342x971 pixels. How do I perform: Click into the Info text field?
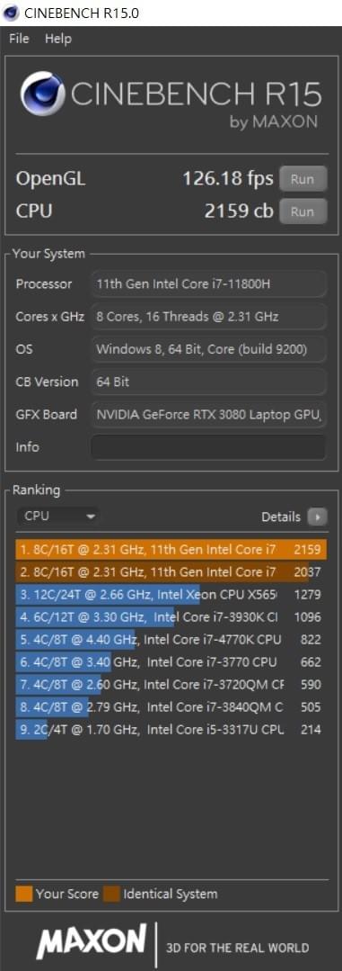pos(208,447)
